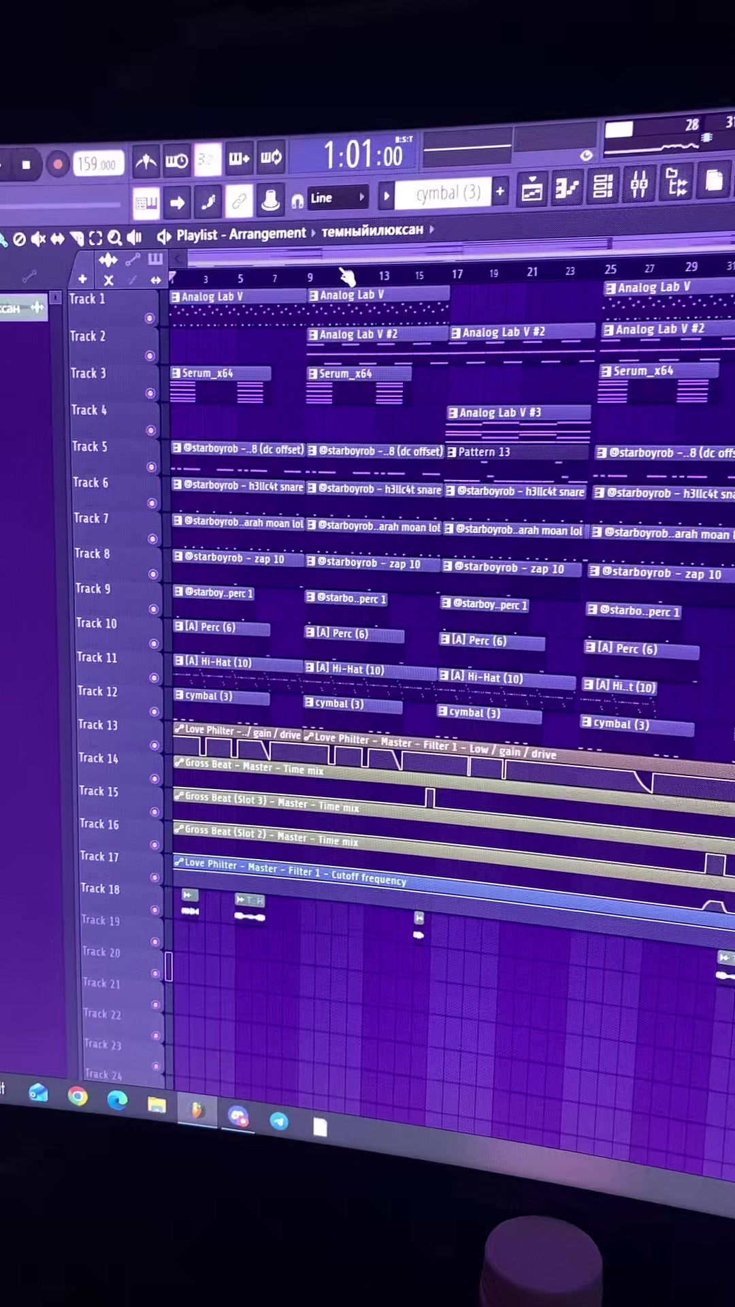Select the Track 10 header label
Screen dimensions: 735x1307
(96, 623)
